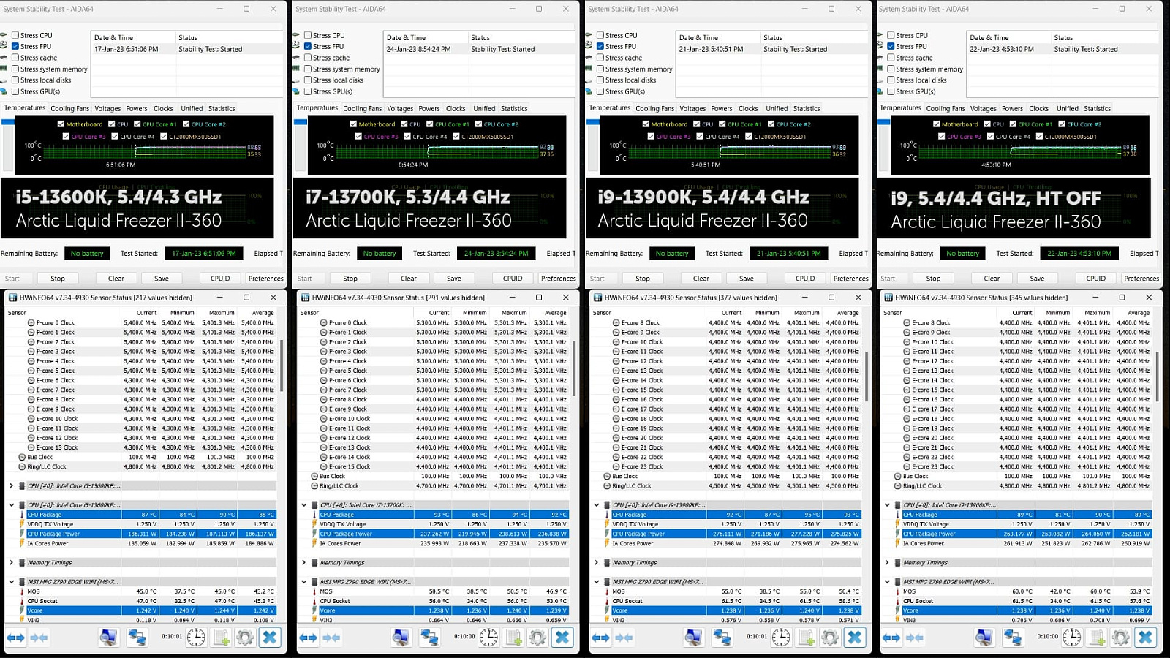The image size is (1170, 658).
Task: Expand collapsed CPU [#0] Intel Core i5-13600KF node
Action: click(x=12, y=485)
